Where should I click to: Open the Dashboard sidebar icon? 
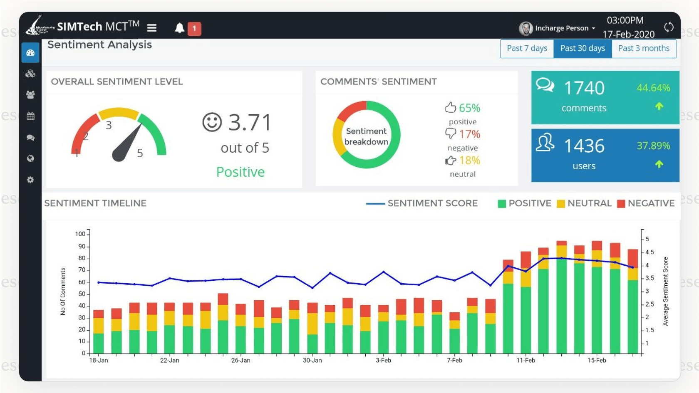click(x=30, y=53)
